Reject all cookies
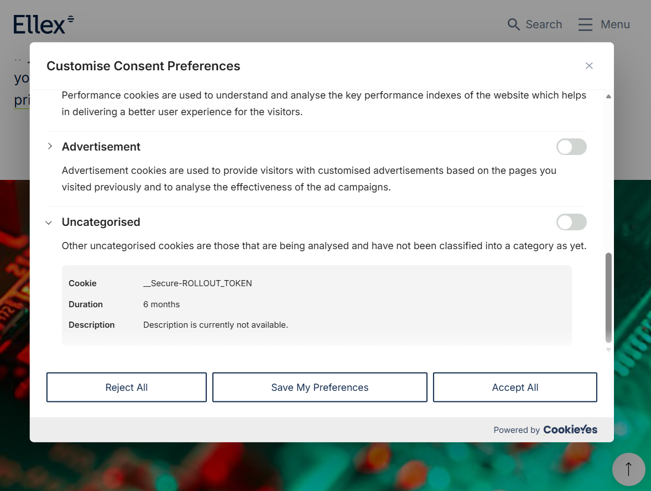 click(126, 387)
